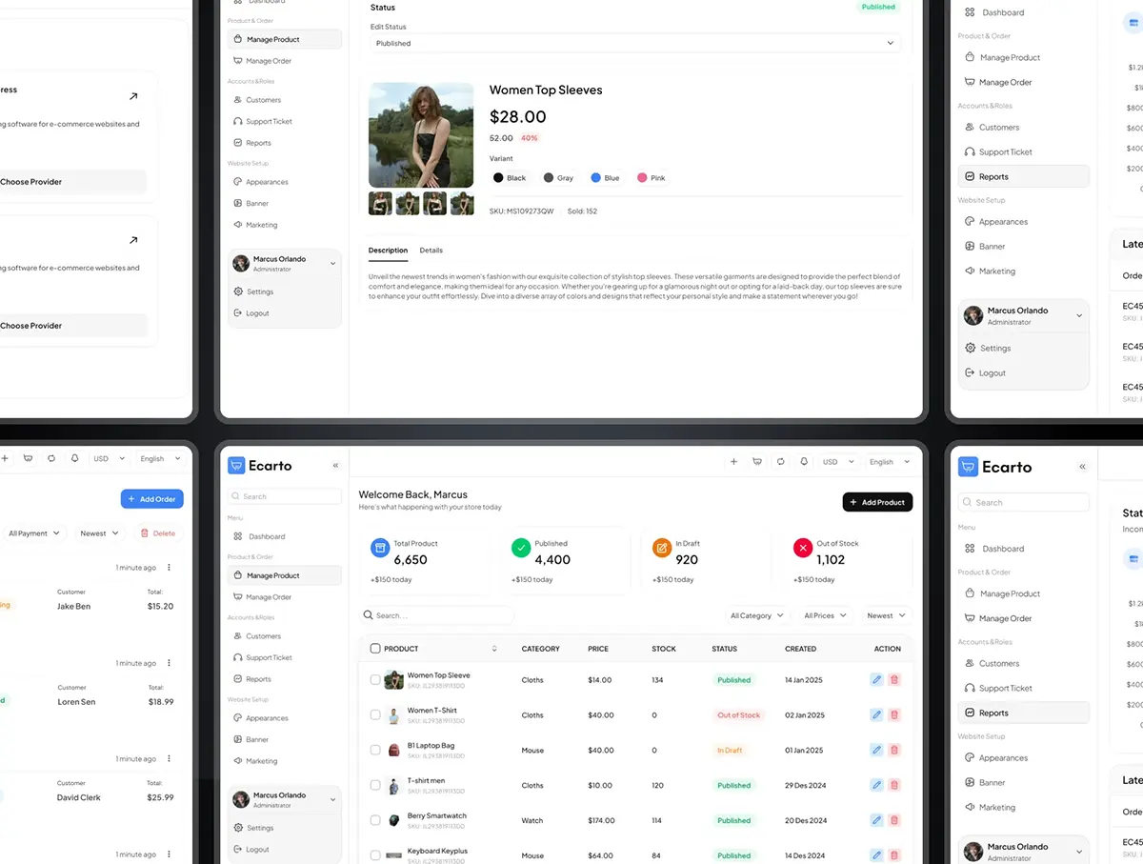This screenshot has width=1143, height=864.
Task: Click the orange In Draft card icon
Action: tap(662, 548)
